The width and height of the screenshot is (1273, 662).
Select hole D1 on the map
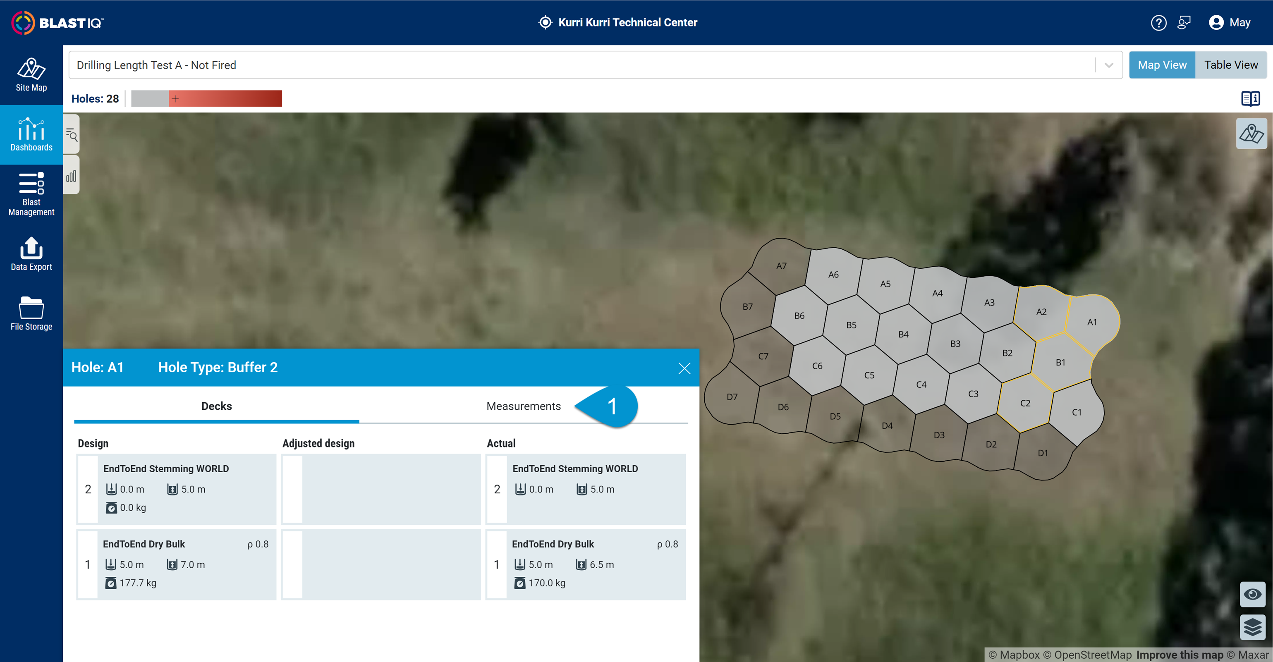[x=1043, y=453]
